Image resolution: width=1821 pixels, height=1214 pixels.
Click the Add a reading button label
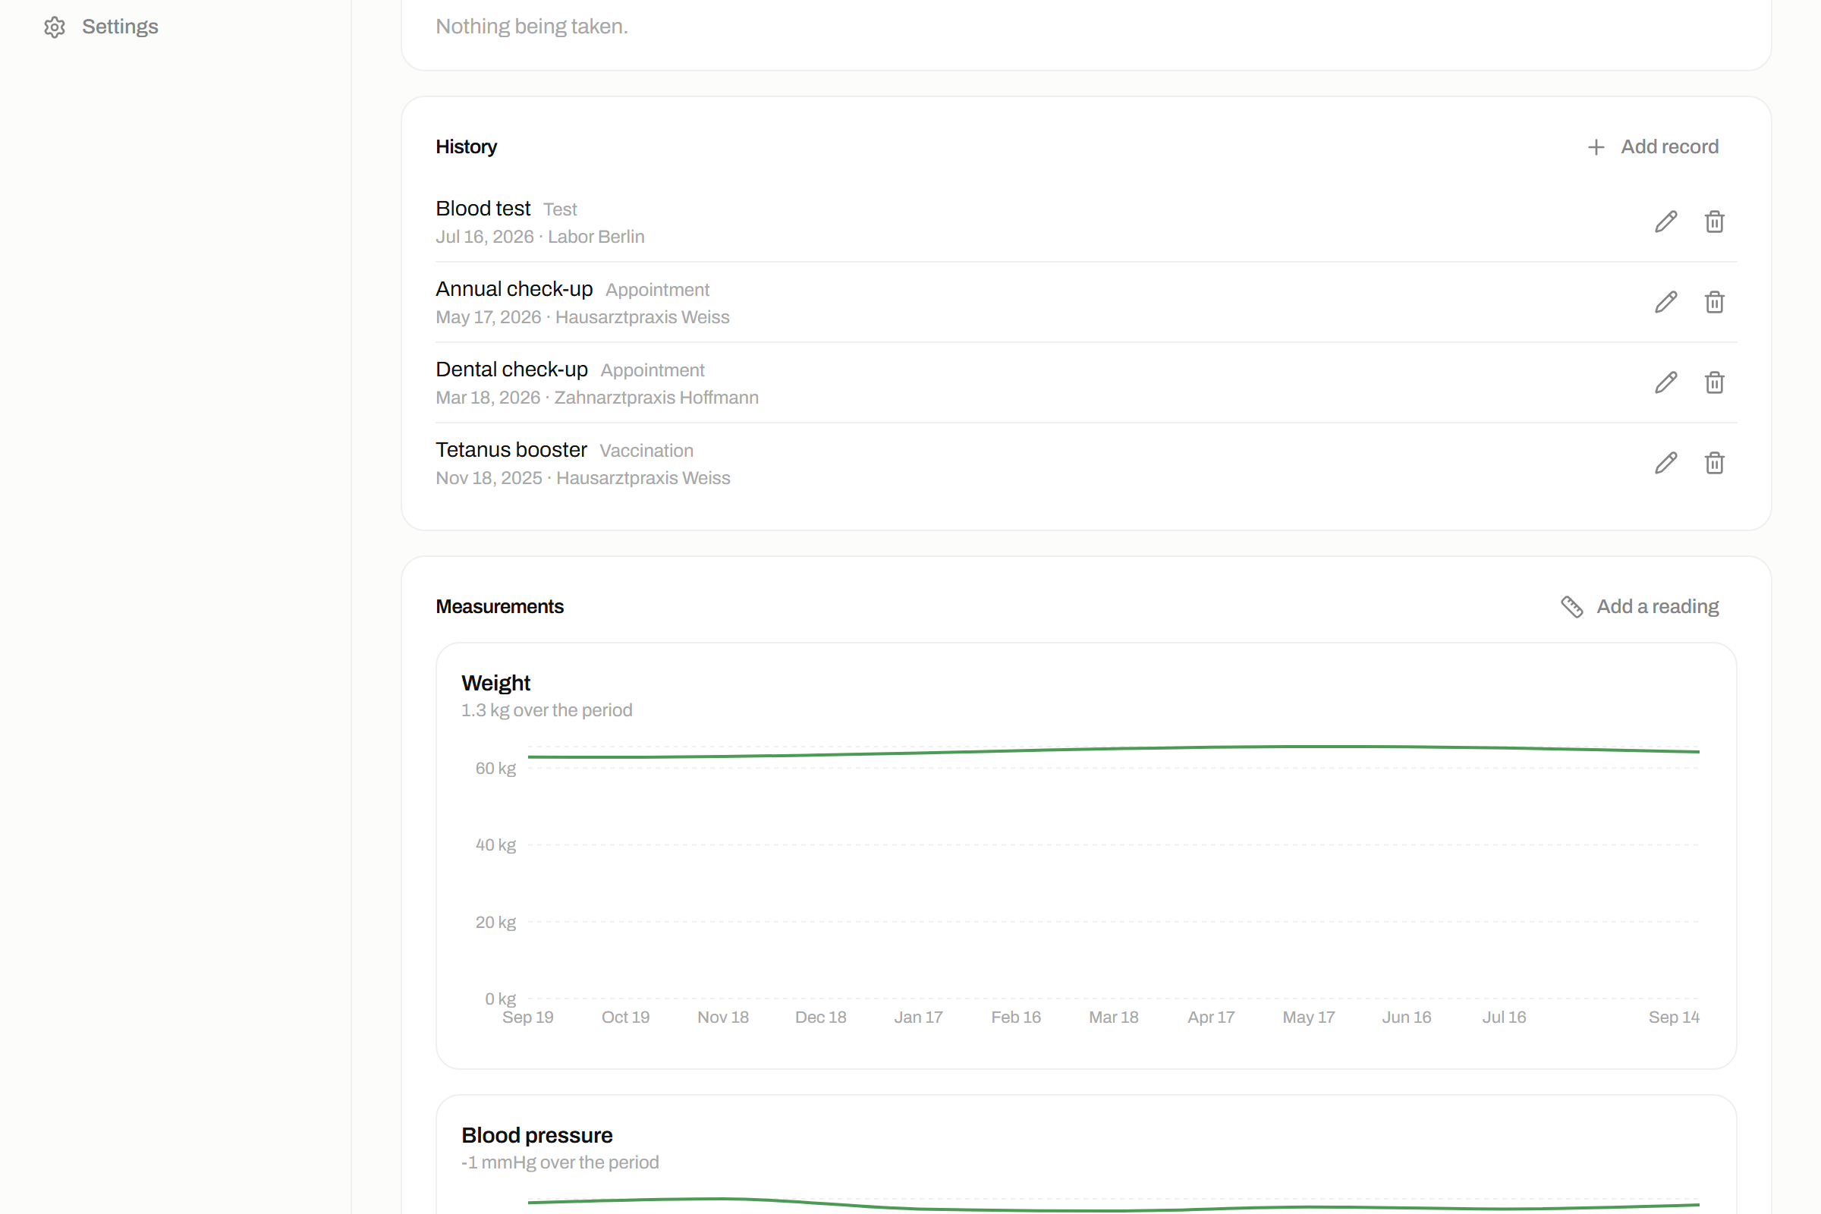click(x=1658, y=606)
